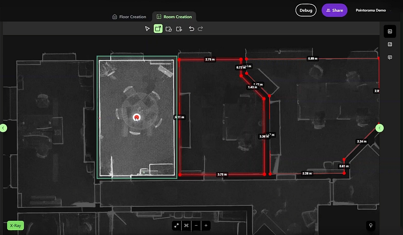Toggle the lightbulb hint button
Viewport: 403px width, 235px height.
370,226
